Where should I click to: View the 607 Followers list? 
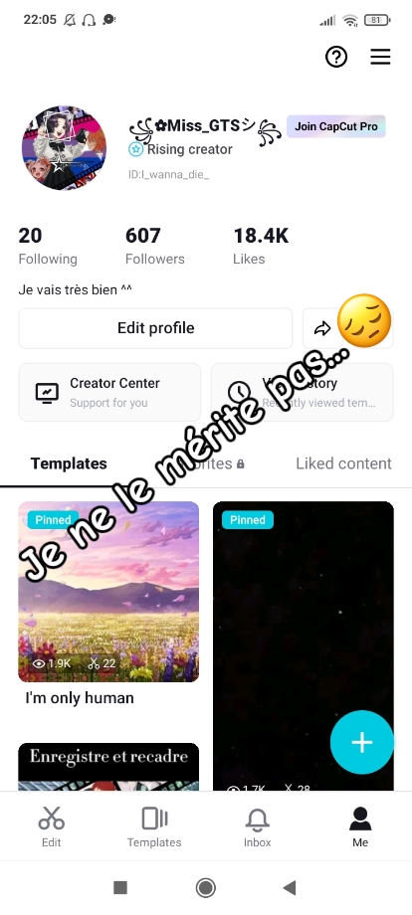pyautogui.click(x=154, y=246)
